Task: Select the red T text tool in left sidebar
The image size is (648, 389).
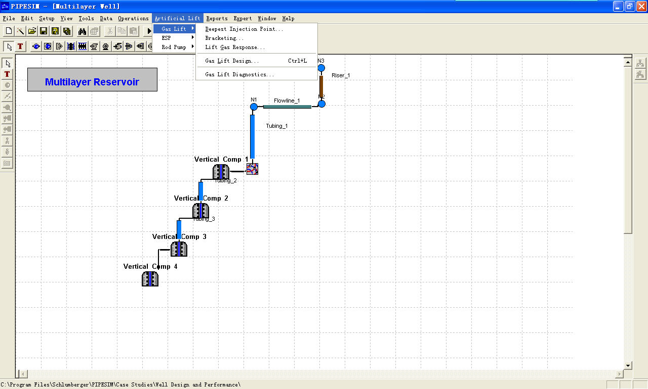Action: (7, 74)
